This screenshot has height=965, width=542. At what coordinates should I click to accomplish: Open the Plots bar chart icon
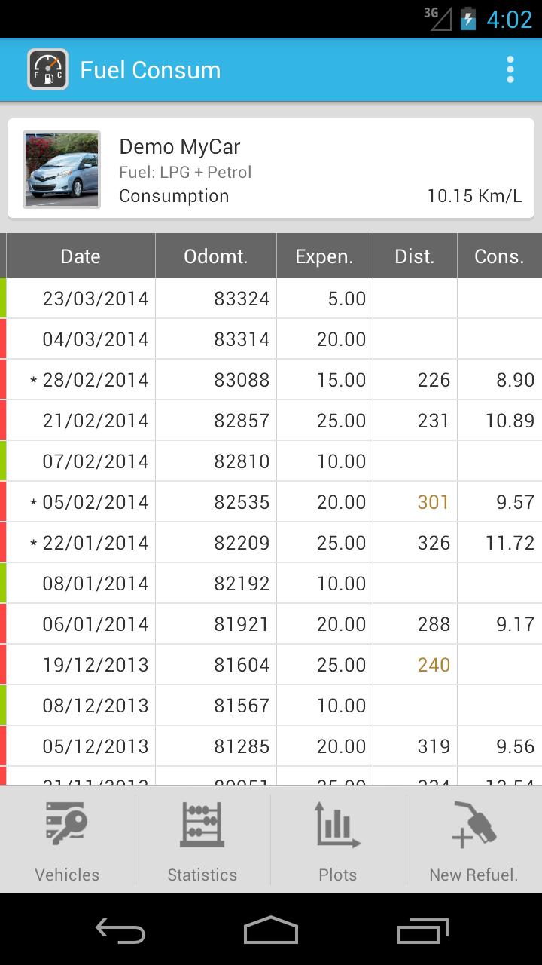point(338,825)
